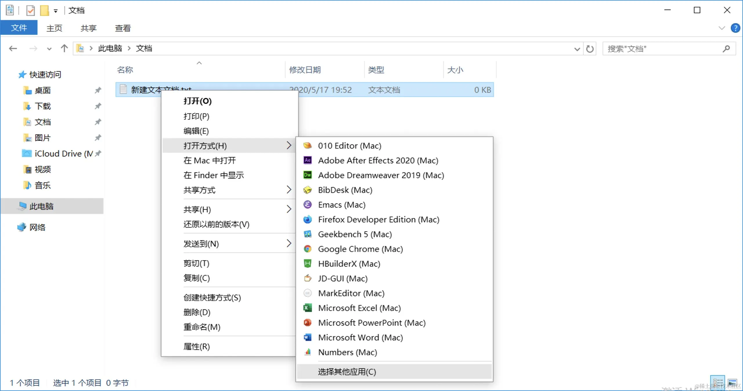743x391 pixels.
Task: Open recent locations dropdown arrow
Action: pos(49,49)
